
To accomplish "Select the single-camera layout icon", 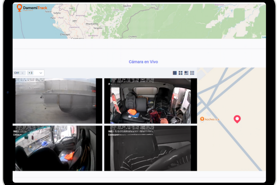I will point(175,73).
